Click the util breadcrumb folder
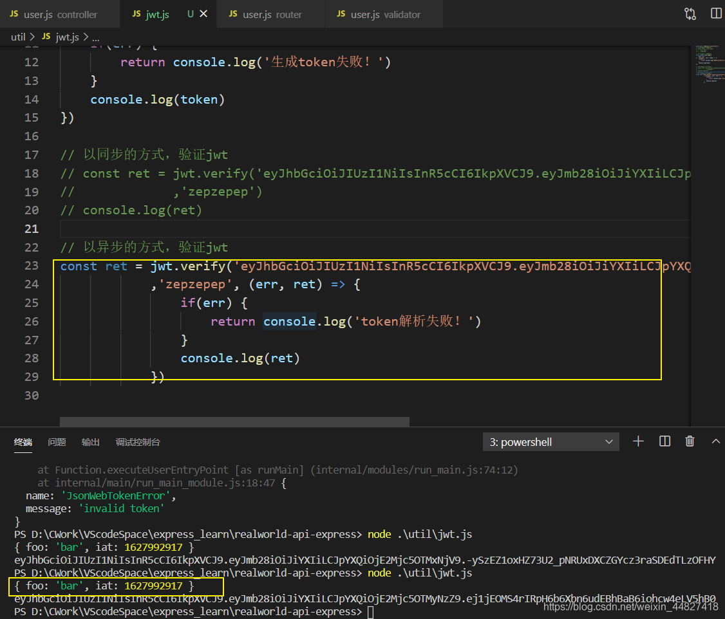This screenshot has height=619, width=725. tap(18, 37)
